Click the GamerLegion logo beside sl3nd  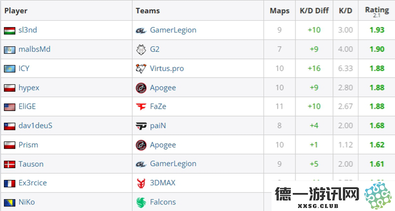pyautogui.click(x=141, y=30)
